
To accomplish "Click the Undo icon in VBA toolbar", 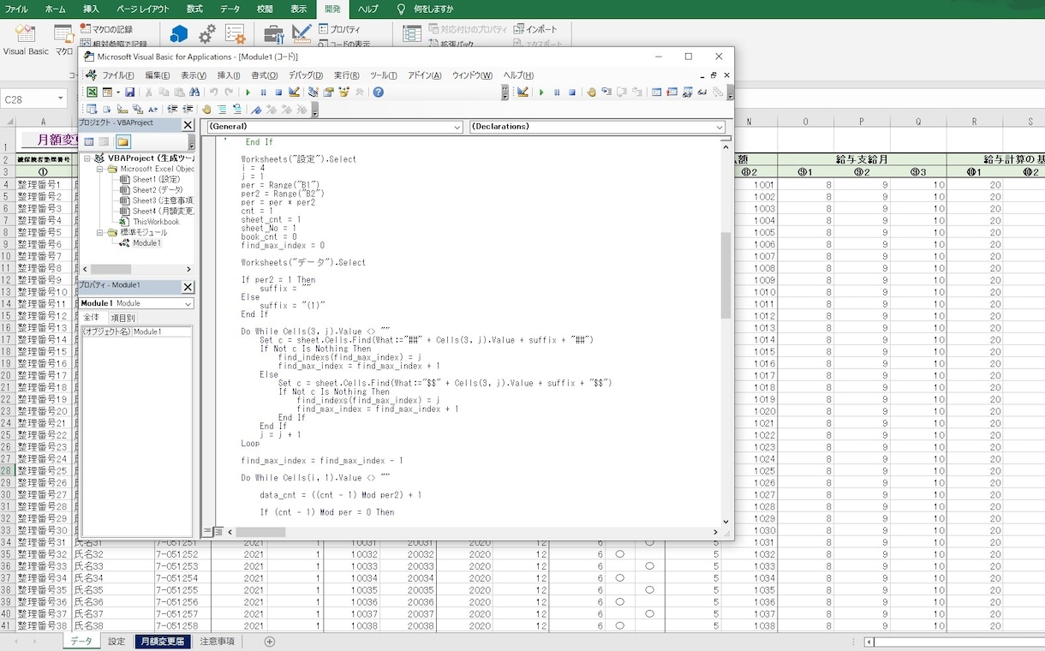I will pyautogui.click(x=213, y=92).
